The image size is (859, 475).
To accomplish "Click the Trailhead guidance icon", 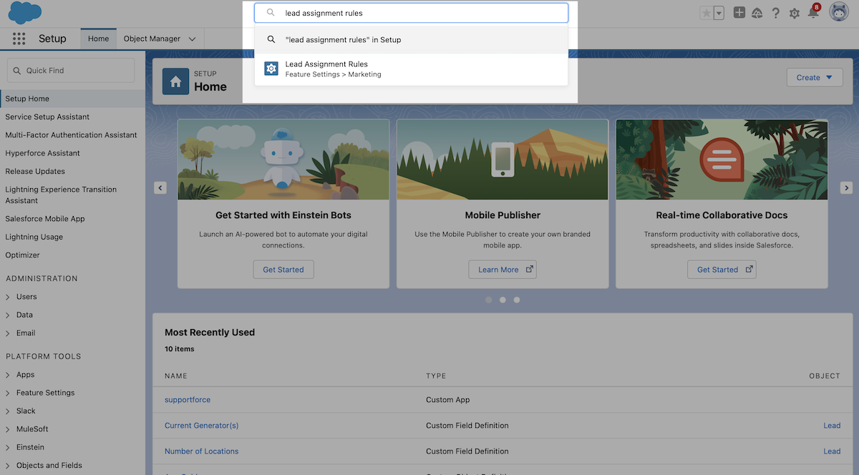I will [x=757, y=12].
